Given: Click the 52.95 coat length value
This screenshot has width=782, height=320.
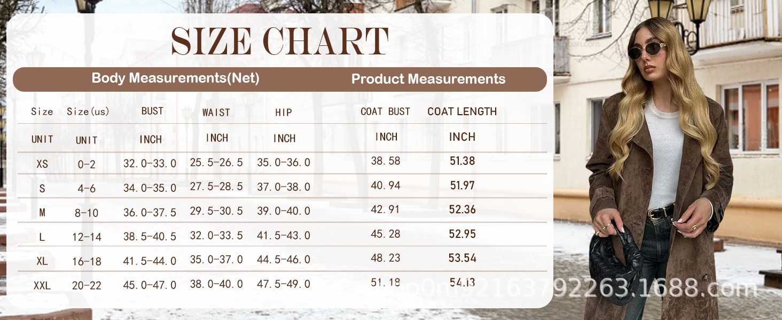Looking at the screenshot, I should coord(462,234).
